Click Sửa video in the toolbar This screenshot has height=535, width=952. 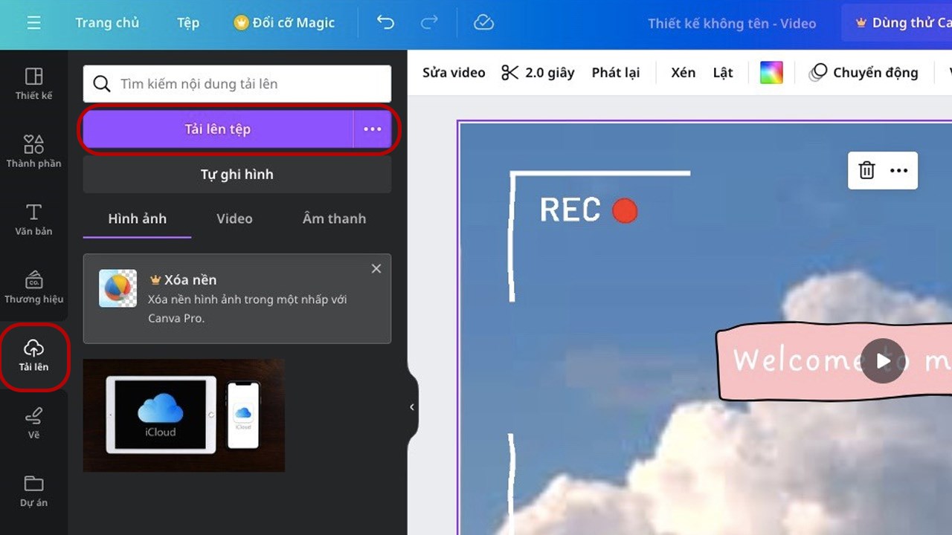[454, 73]
